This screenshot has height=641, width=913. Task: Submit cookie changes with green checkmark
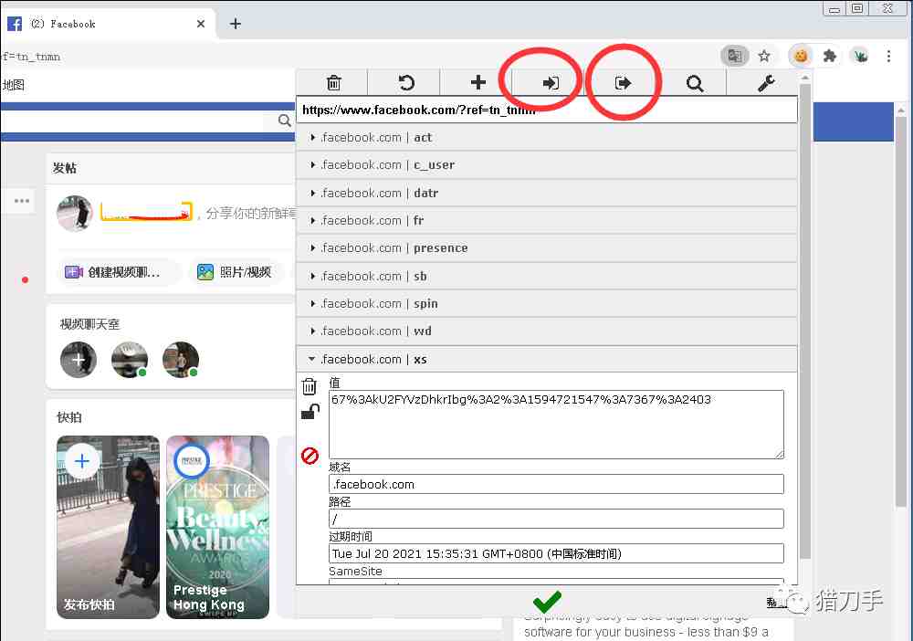547,602
